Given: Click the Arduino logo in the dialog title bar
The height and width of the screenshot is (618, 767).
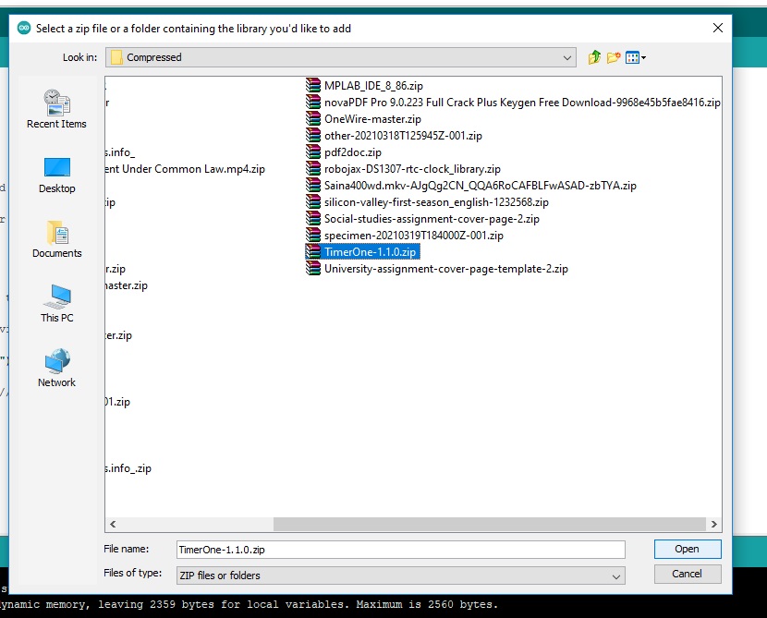Looking at the screenshot, I should [24, 29].
